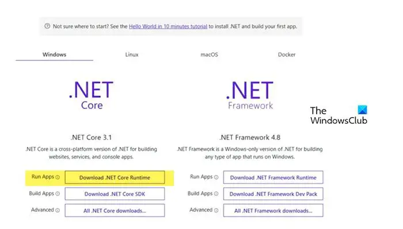Screen dimensions: 403x229
Task: Open Hello World in 10 minutes tutorial link
Action: pyautogui.click(x=168, y=26)
